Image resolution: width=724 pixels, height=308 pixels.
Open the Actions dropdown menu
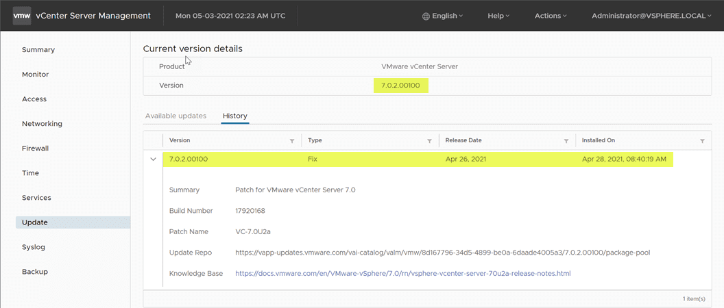pos(551,16)
